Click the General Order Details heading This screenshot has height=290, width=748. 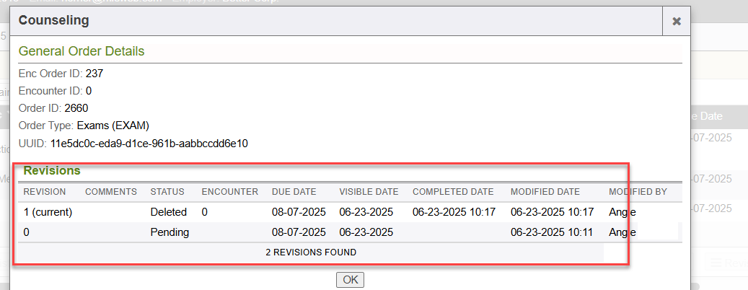pyautogui.click(x=82, y=51)
